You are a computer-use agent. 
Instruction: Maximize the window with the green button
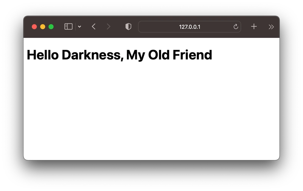(x=51, y=27)
